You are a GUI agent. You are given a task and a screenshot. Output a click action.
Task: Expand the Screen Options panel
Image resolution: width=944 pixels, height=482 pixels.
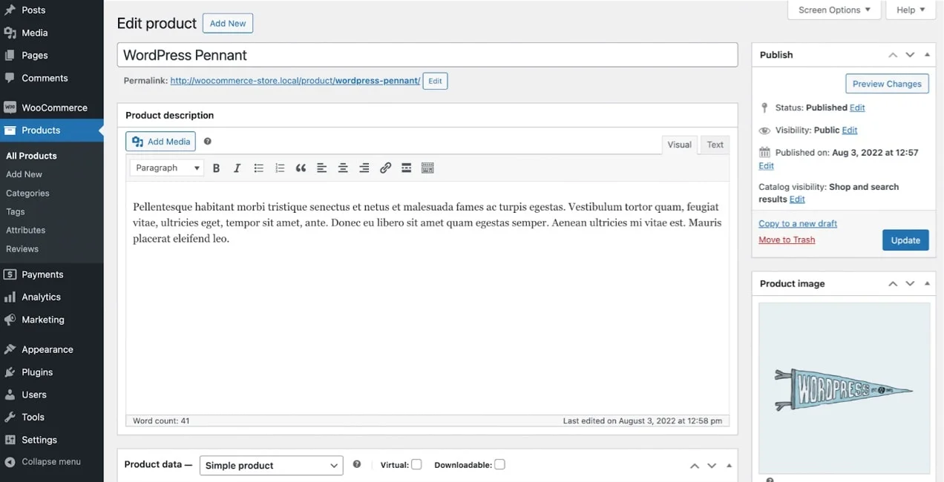click(834, 10)
